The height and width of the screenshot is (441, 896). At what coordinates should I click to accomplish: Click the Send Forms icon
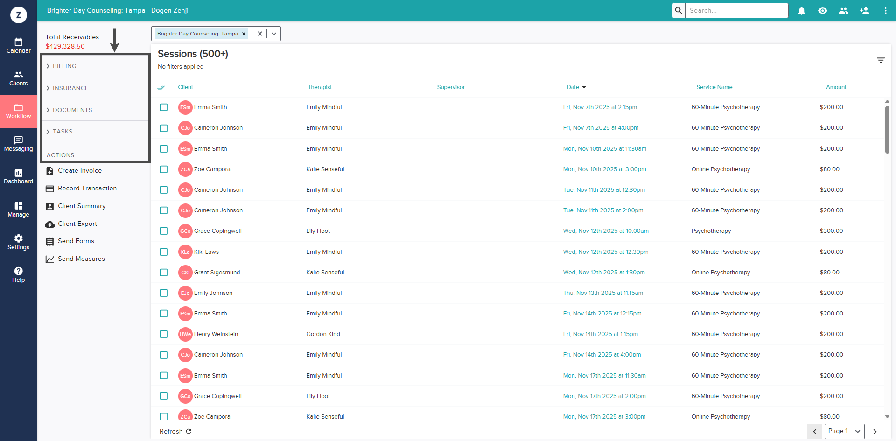[50, 242]
